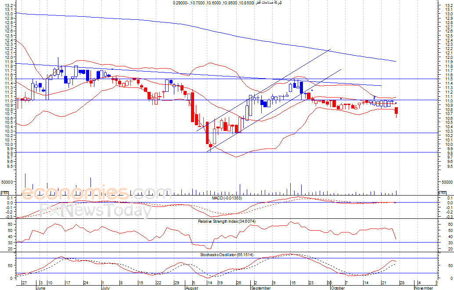Select the November month label
The width and height of the screenshot is (454, 290).
point(424,288)
